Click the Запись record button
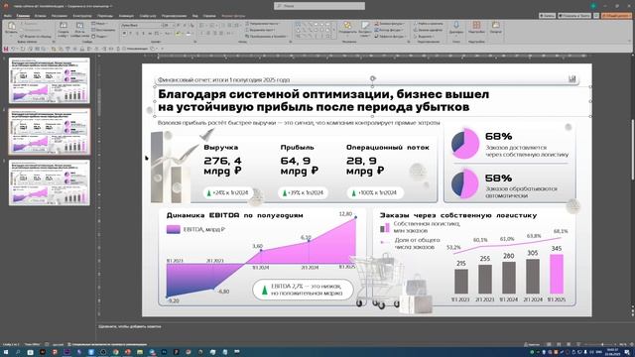635x357 pixels. 547,16
